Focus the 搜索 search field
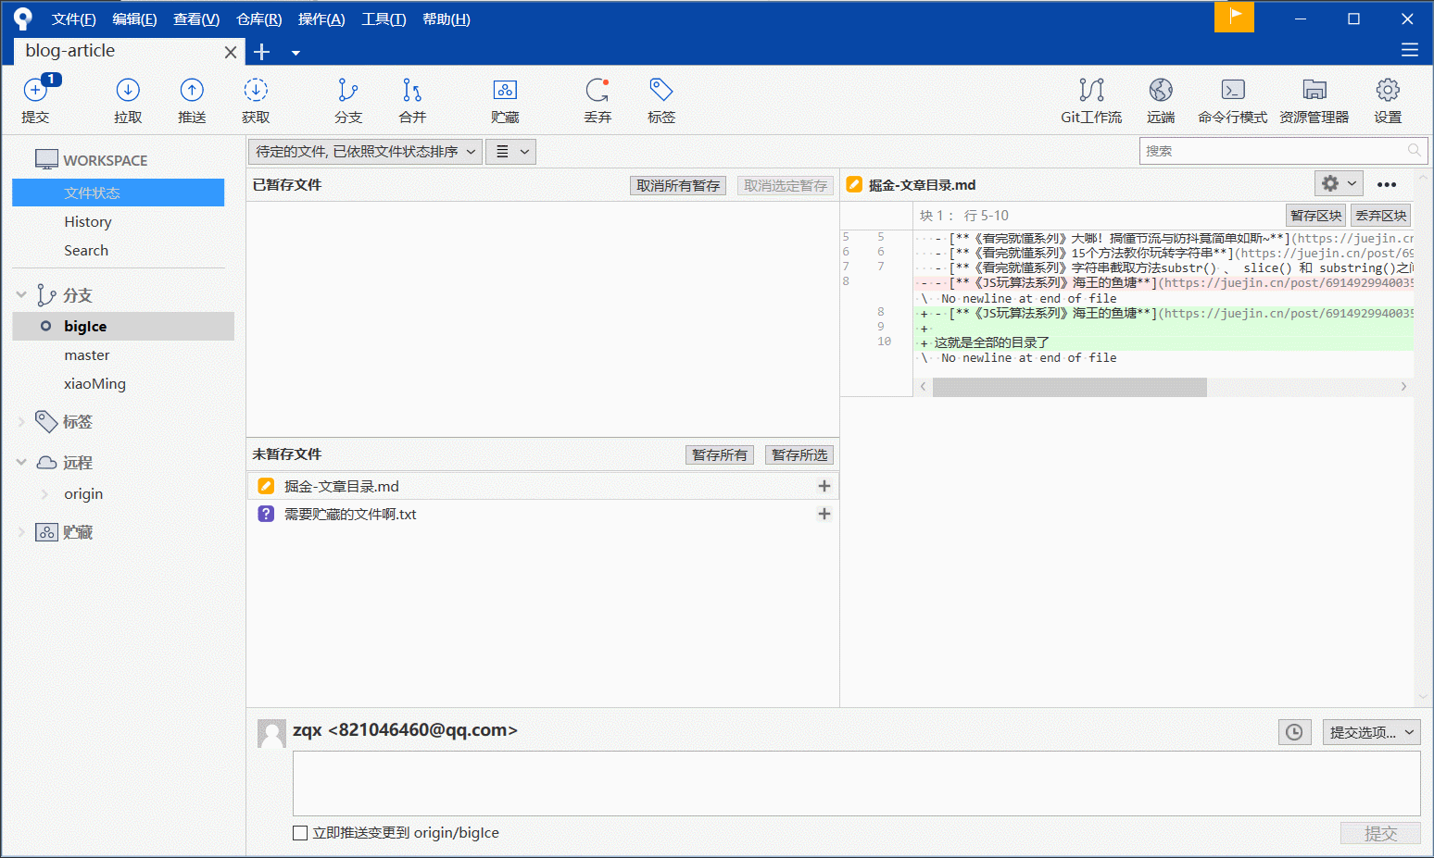Viewport: 1434px width, 858px height. point(1283,151)
